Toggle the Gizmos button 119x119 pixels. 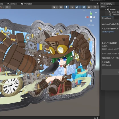(95, 7)
